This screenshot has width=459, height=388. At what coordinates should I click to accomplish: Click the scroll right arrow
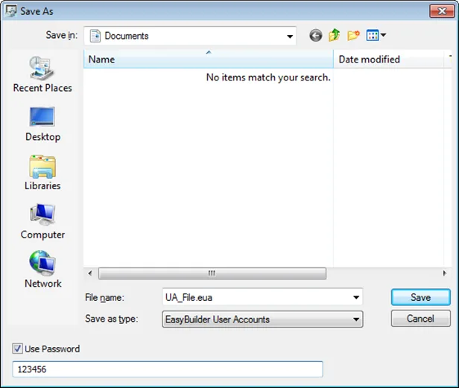point(444,273)
